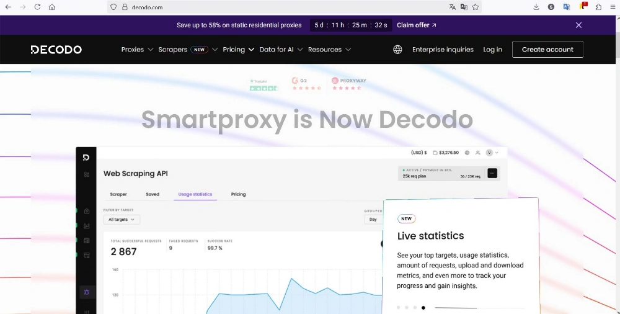Click the translate page icon in address bar
Screen dimensions: 620x314
click(x=453, y=7)
